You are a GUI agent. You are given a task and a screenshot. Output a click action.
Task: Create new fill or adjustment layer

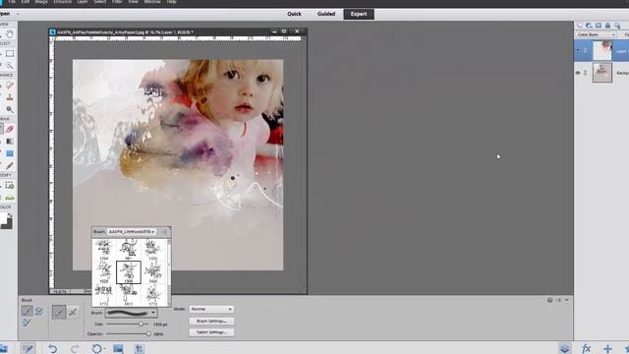point(589,26)
